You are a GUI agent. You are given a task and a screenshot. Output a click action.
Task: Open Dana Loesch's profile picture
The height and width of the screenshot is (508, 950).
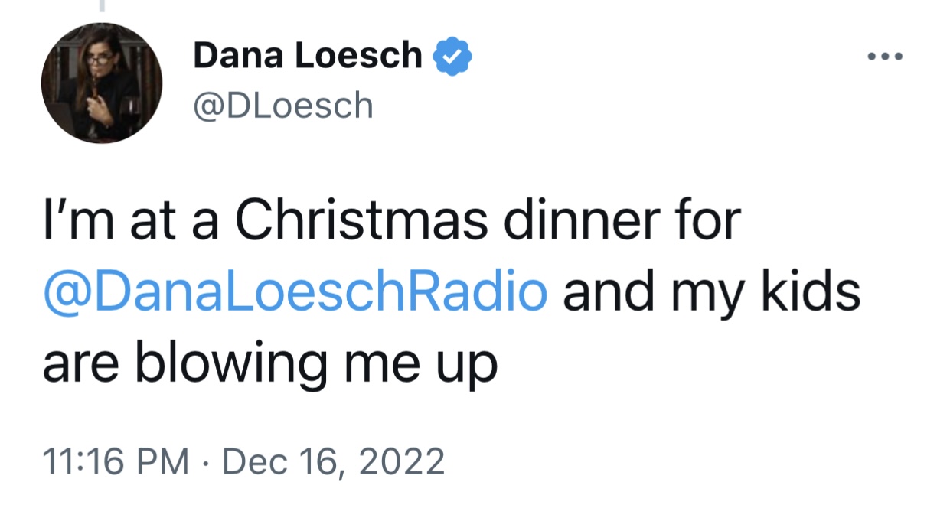(102, 83)
